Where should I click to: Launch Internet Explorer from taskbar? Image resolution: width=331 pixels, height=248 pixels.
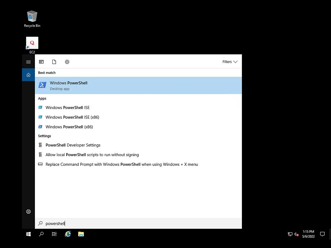(68, 234)
